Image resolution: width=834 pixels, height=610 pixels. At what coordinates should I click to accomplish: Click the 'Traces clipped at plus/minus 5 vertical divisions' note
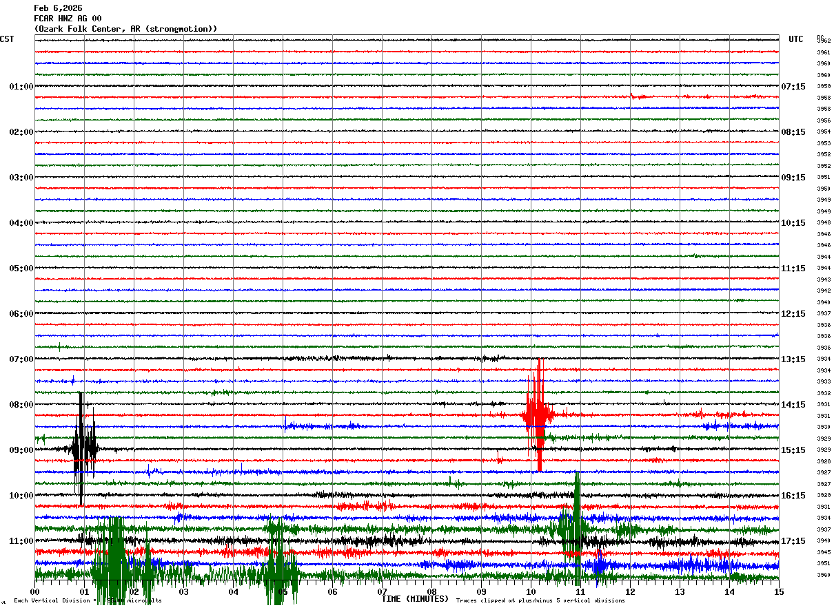(540, 601)
